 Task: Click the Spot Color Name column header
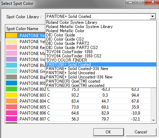click(x=26, y=29)
